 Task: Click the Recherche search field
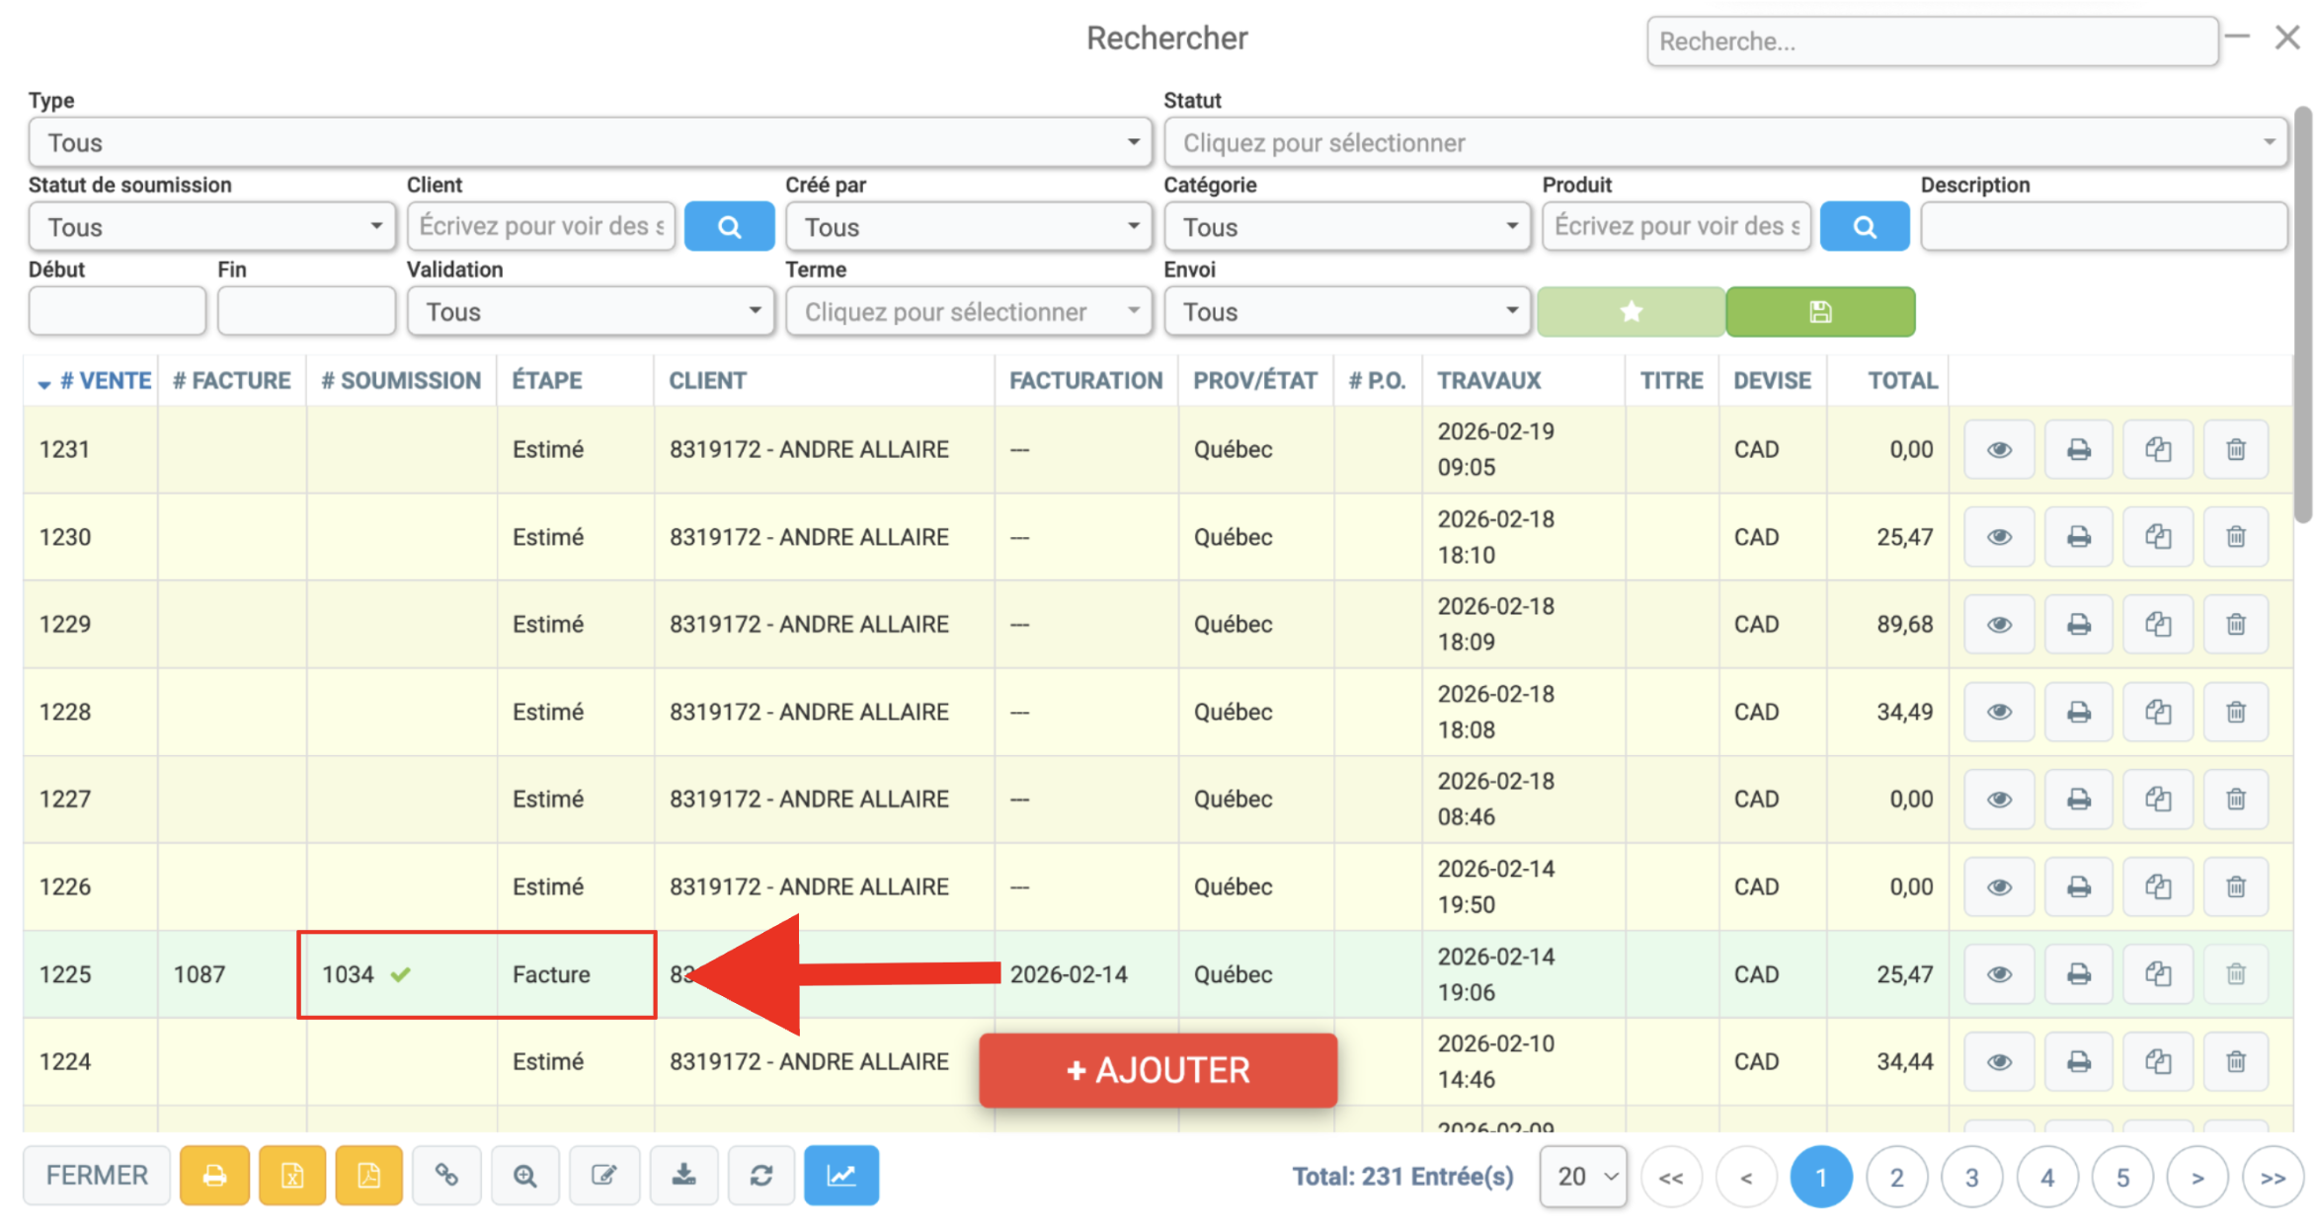(1932, 41)
